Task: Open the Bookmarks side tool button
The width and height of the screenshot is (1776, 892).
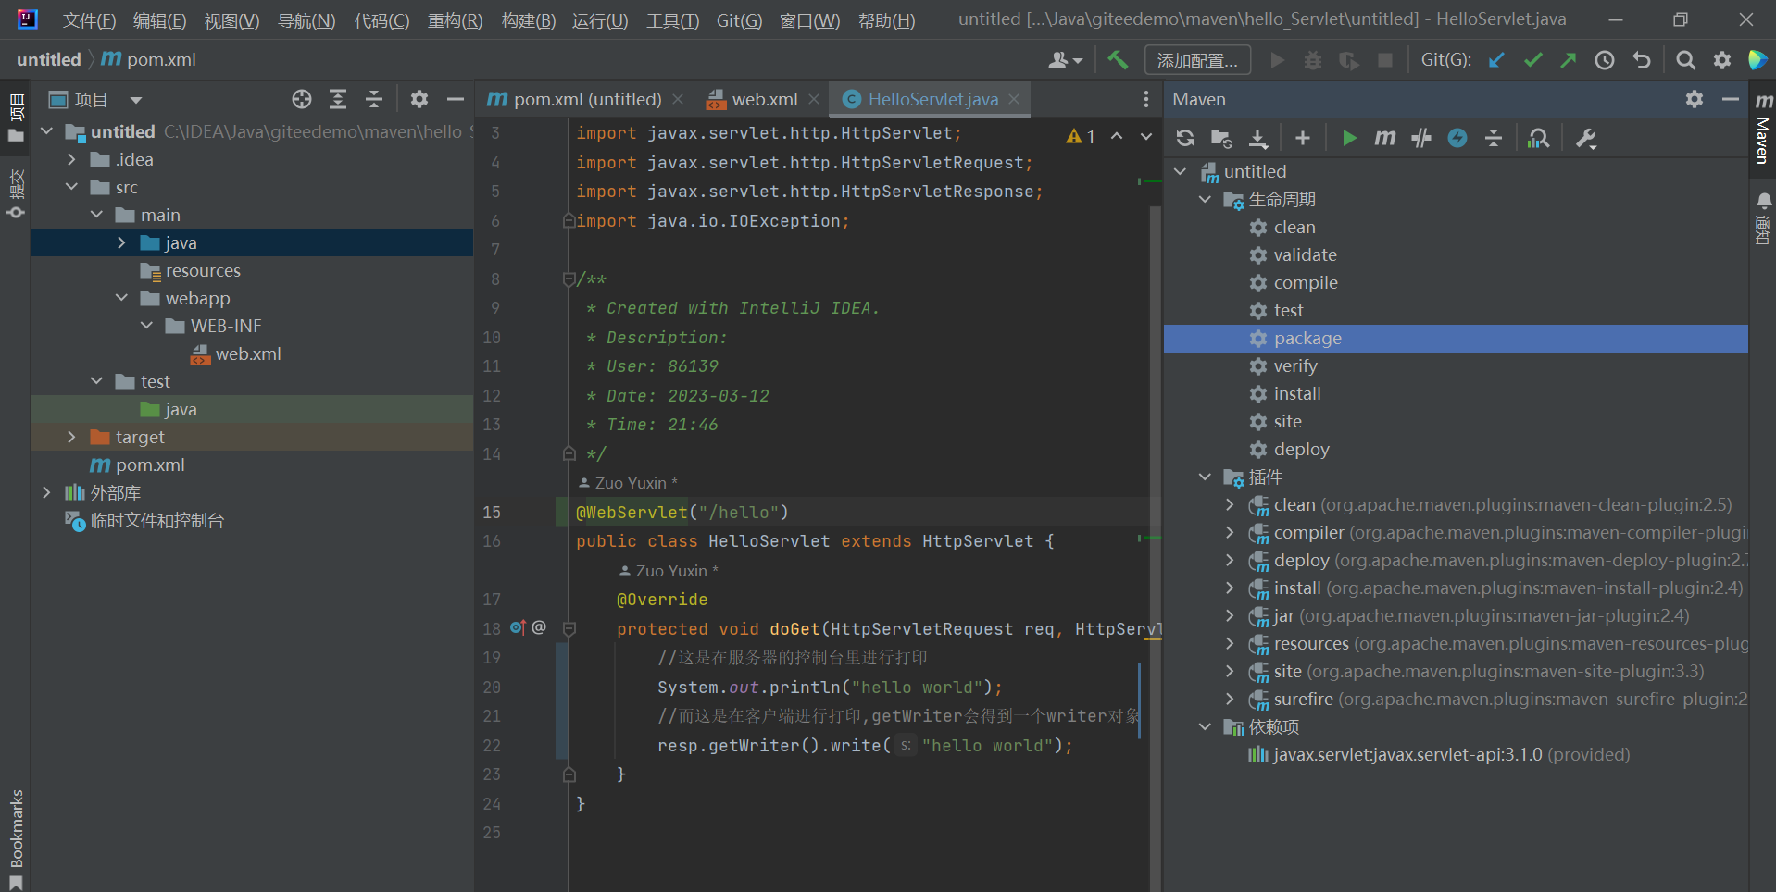Action: click(16, 839)
